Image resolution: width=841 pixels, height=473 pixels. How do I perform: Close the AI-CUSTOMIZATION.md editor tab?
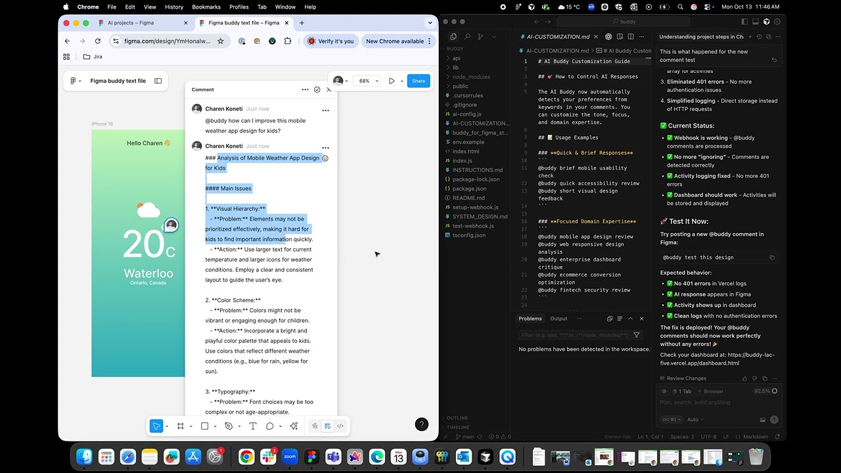(x=597, y=37)
